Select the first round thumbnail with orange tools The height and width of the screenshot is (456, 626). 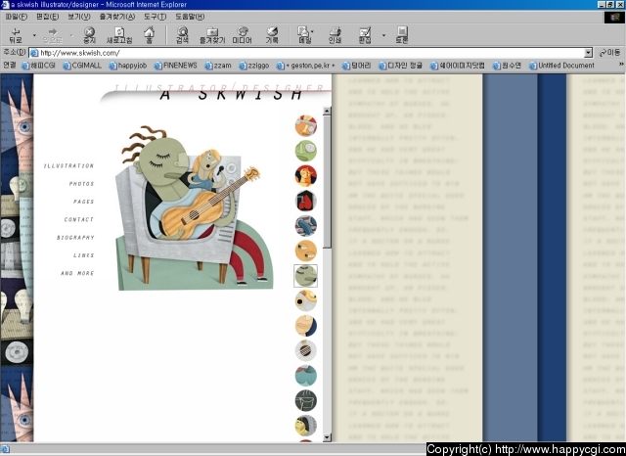point(306,126)
